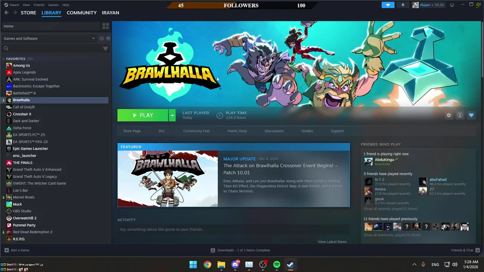
Task: Open the Friends menu
Action: (x=39, y=5)
